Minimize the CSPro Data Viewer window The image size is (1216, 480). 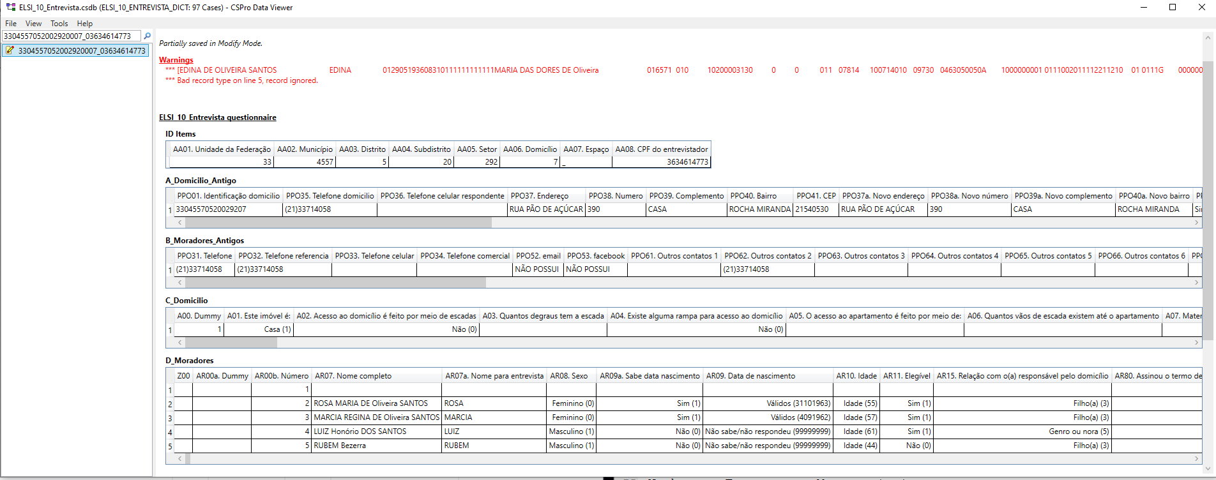(x=1144, y=8)
